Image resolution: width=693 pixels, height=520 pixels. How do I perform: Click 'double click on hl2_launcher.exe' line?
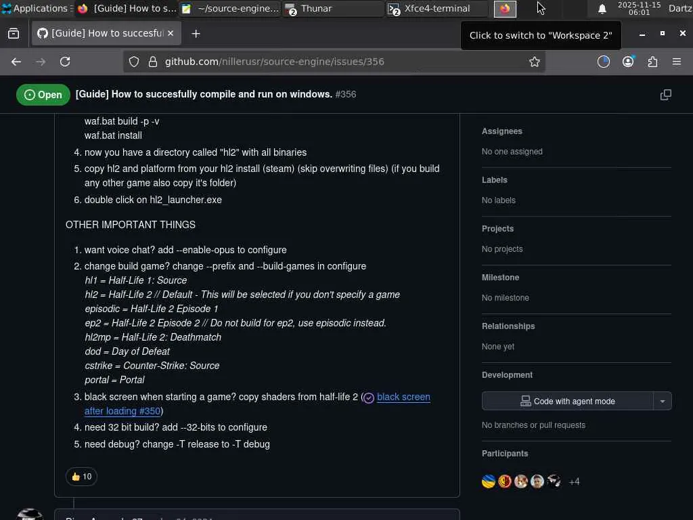pyautogui.click(x=153, y=200)
